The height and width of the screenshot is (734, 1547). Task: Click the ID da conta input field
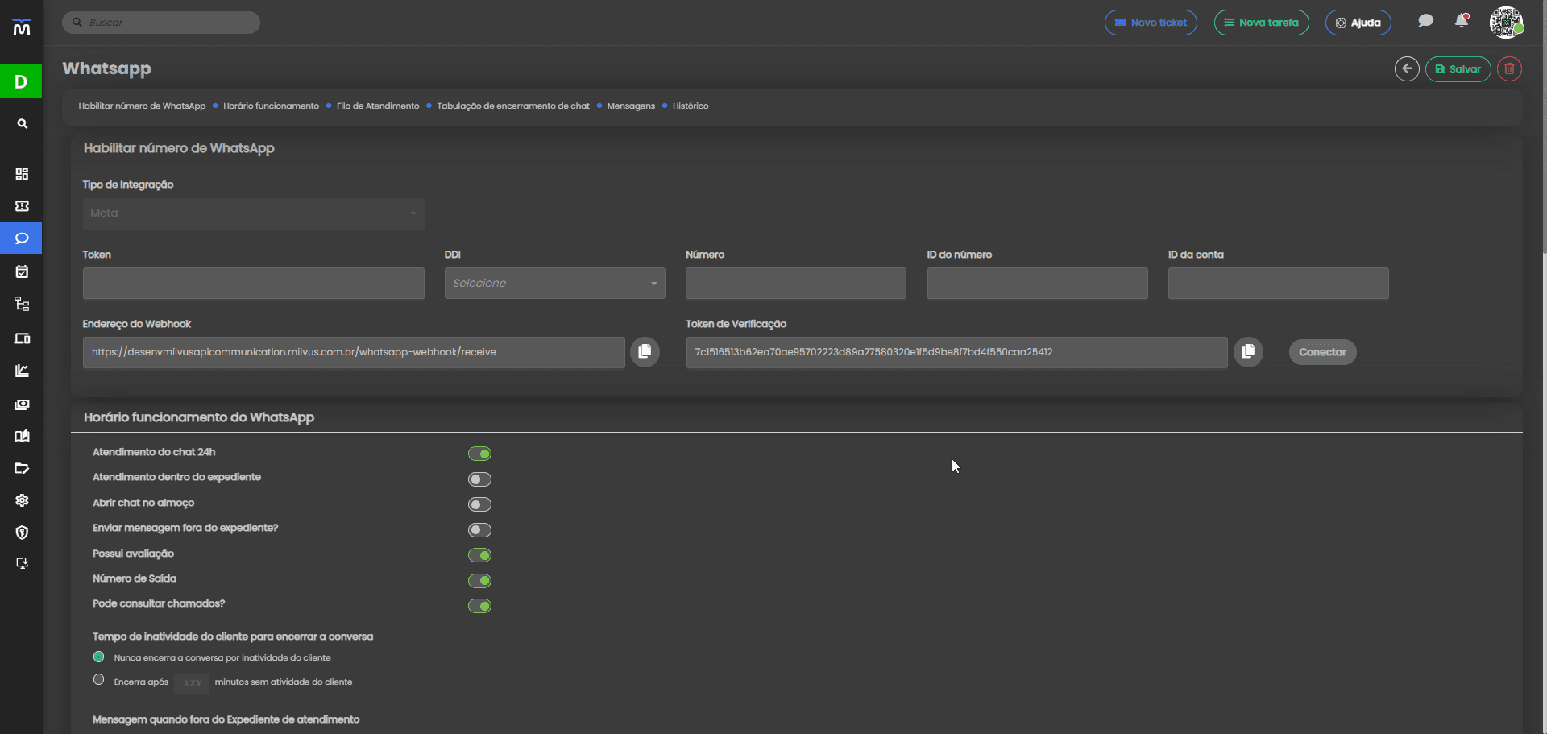coord(1278,284)
